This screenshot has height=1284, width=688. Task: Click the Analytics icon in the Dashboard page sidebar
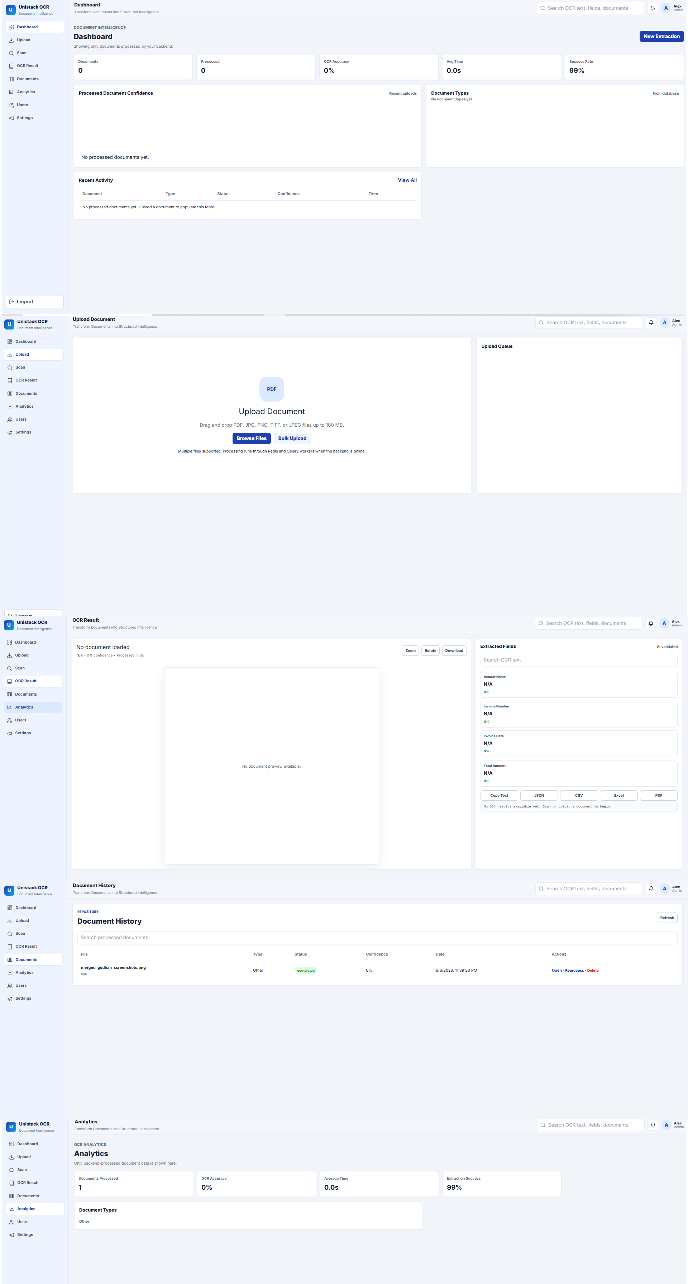[x=11, y=92]
